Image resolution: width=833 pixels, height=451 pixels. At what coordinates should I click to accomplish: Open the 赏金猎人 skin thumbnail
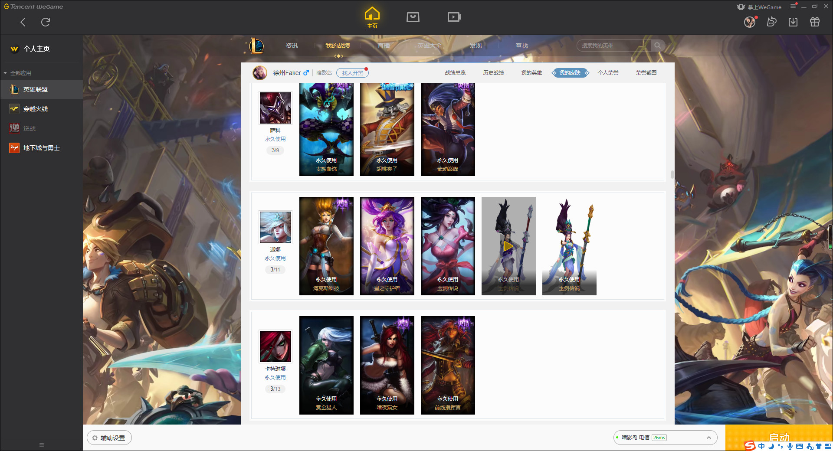pyautogui.click(x=326, y=365)
